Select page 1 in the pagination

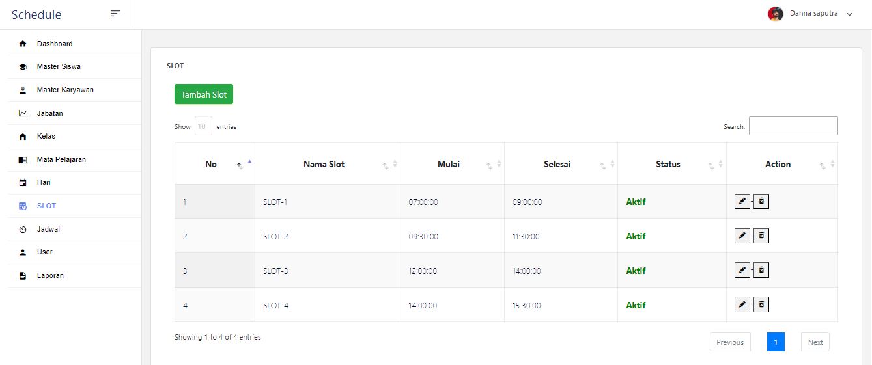click(776, 342)
